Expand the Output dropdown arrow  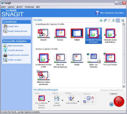click(x=62, y=100)
